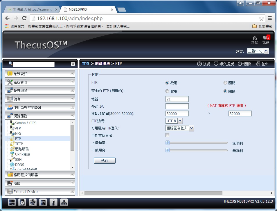Open AFP service item
Image resolution: width=277 pixels, height=211 pixels.
coord(18,128)
